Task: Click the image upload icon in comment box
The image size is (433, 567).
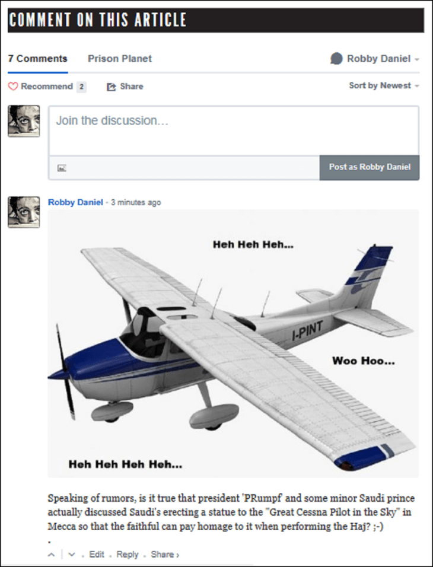Action: pyautogui.click(x=62, y=168)
